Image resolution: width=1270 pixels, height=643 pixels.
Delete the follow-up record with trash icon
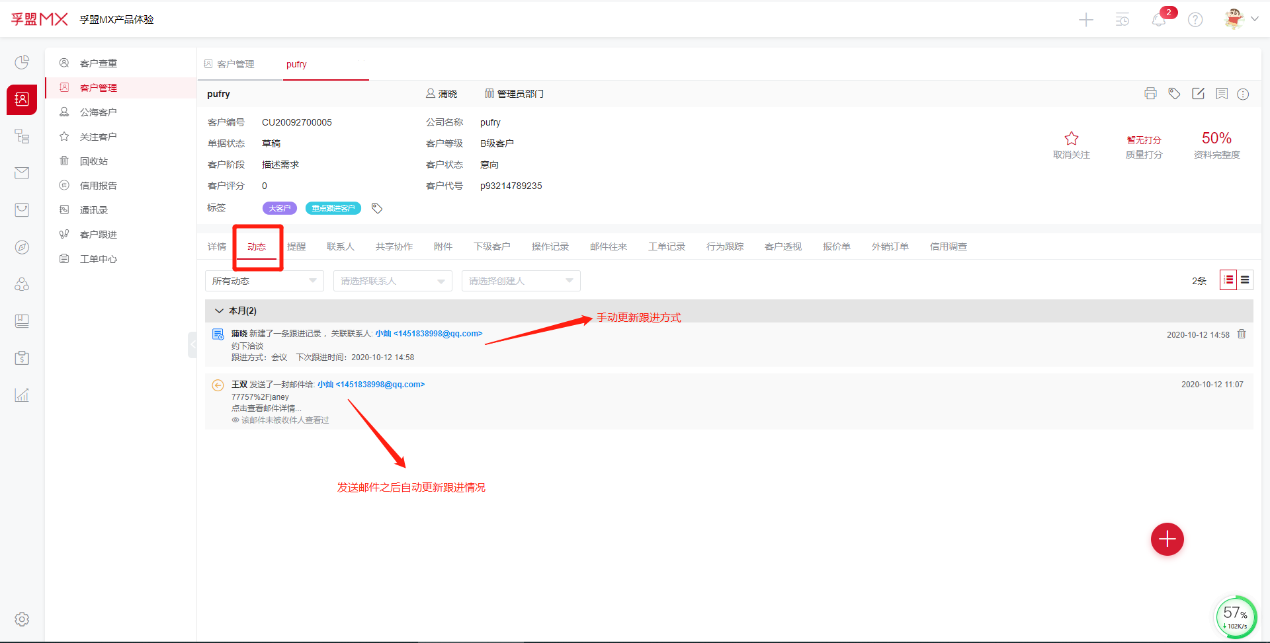(1242, 334)
